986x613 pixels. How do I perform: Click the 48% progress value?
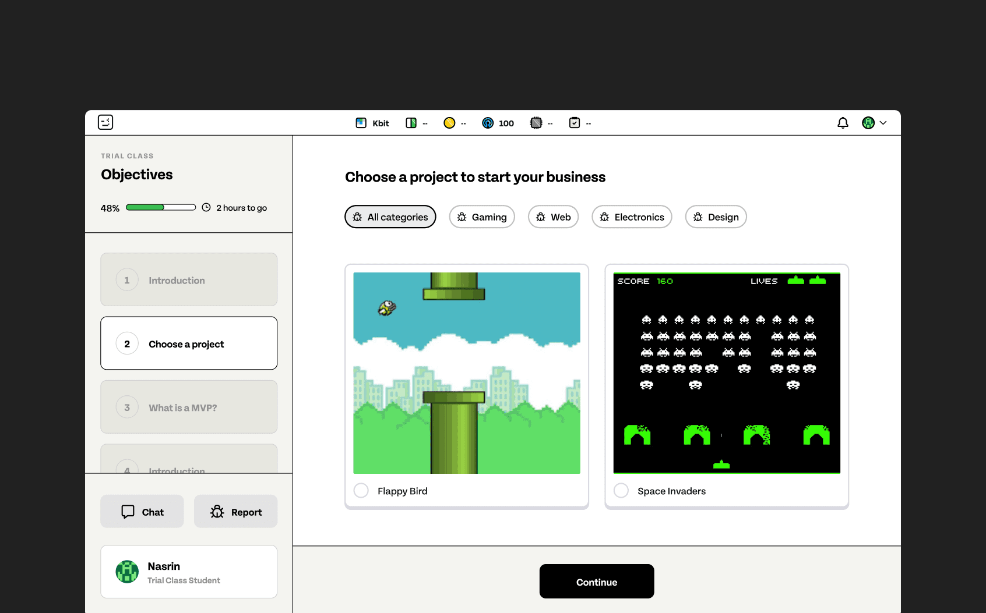point(110,208)
